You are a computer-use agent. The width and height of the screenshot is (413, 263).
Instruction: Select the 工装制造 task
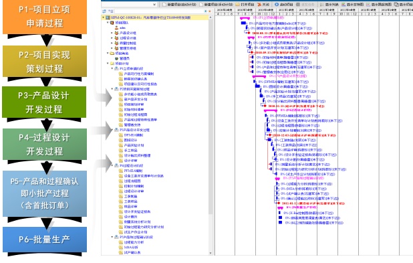pyautogui.click(x=128, y=196)
